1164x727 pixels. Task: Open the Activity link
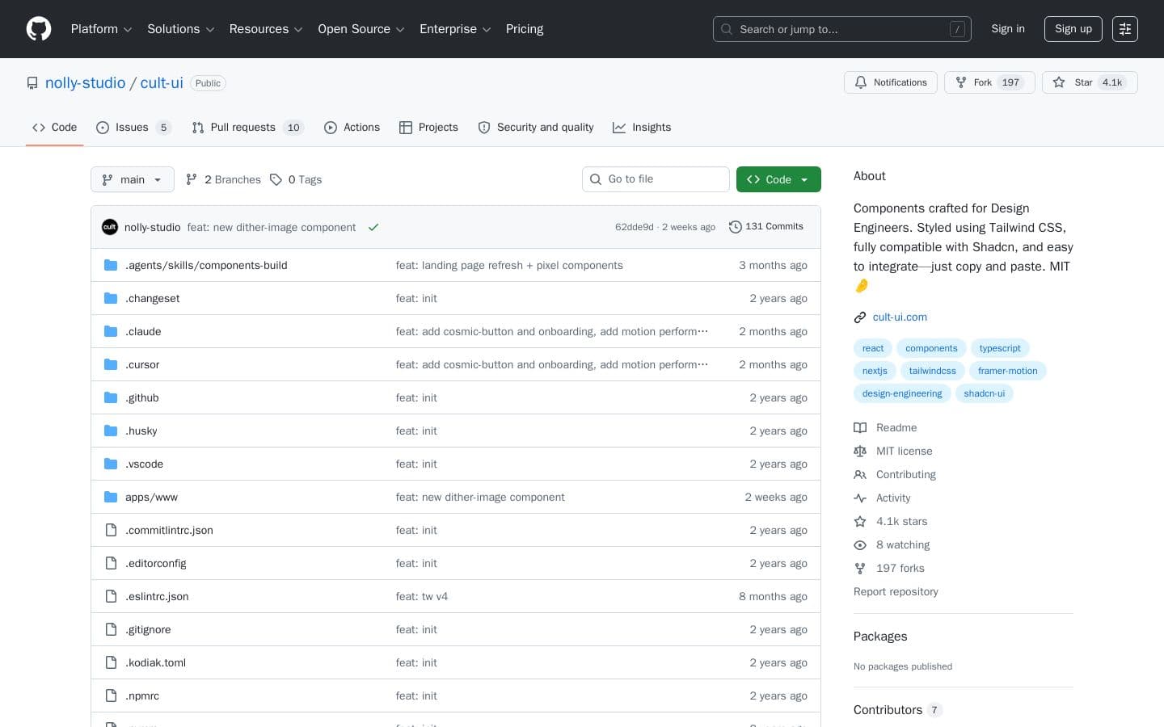click(883, 498)
